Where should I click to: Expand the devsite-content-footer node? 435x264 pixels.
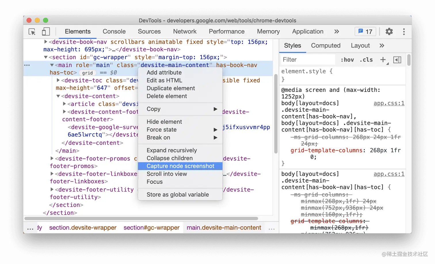click(x=64, y=111)
